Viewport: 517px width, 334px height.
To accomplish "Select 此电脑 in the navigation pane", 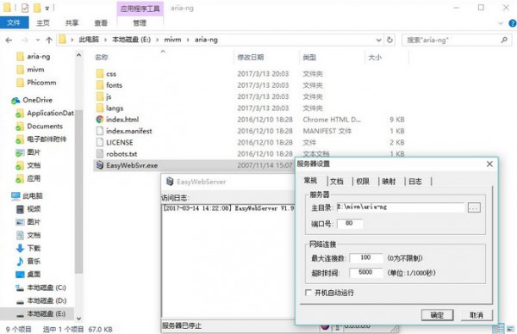I will coord(33,196).
